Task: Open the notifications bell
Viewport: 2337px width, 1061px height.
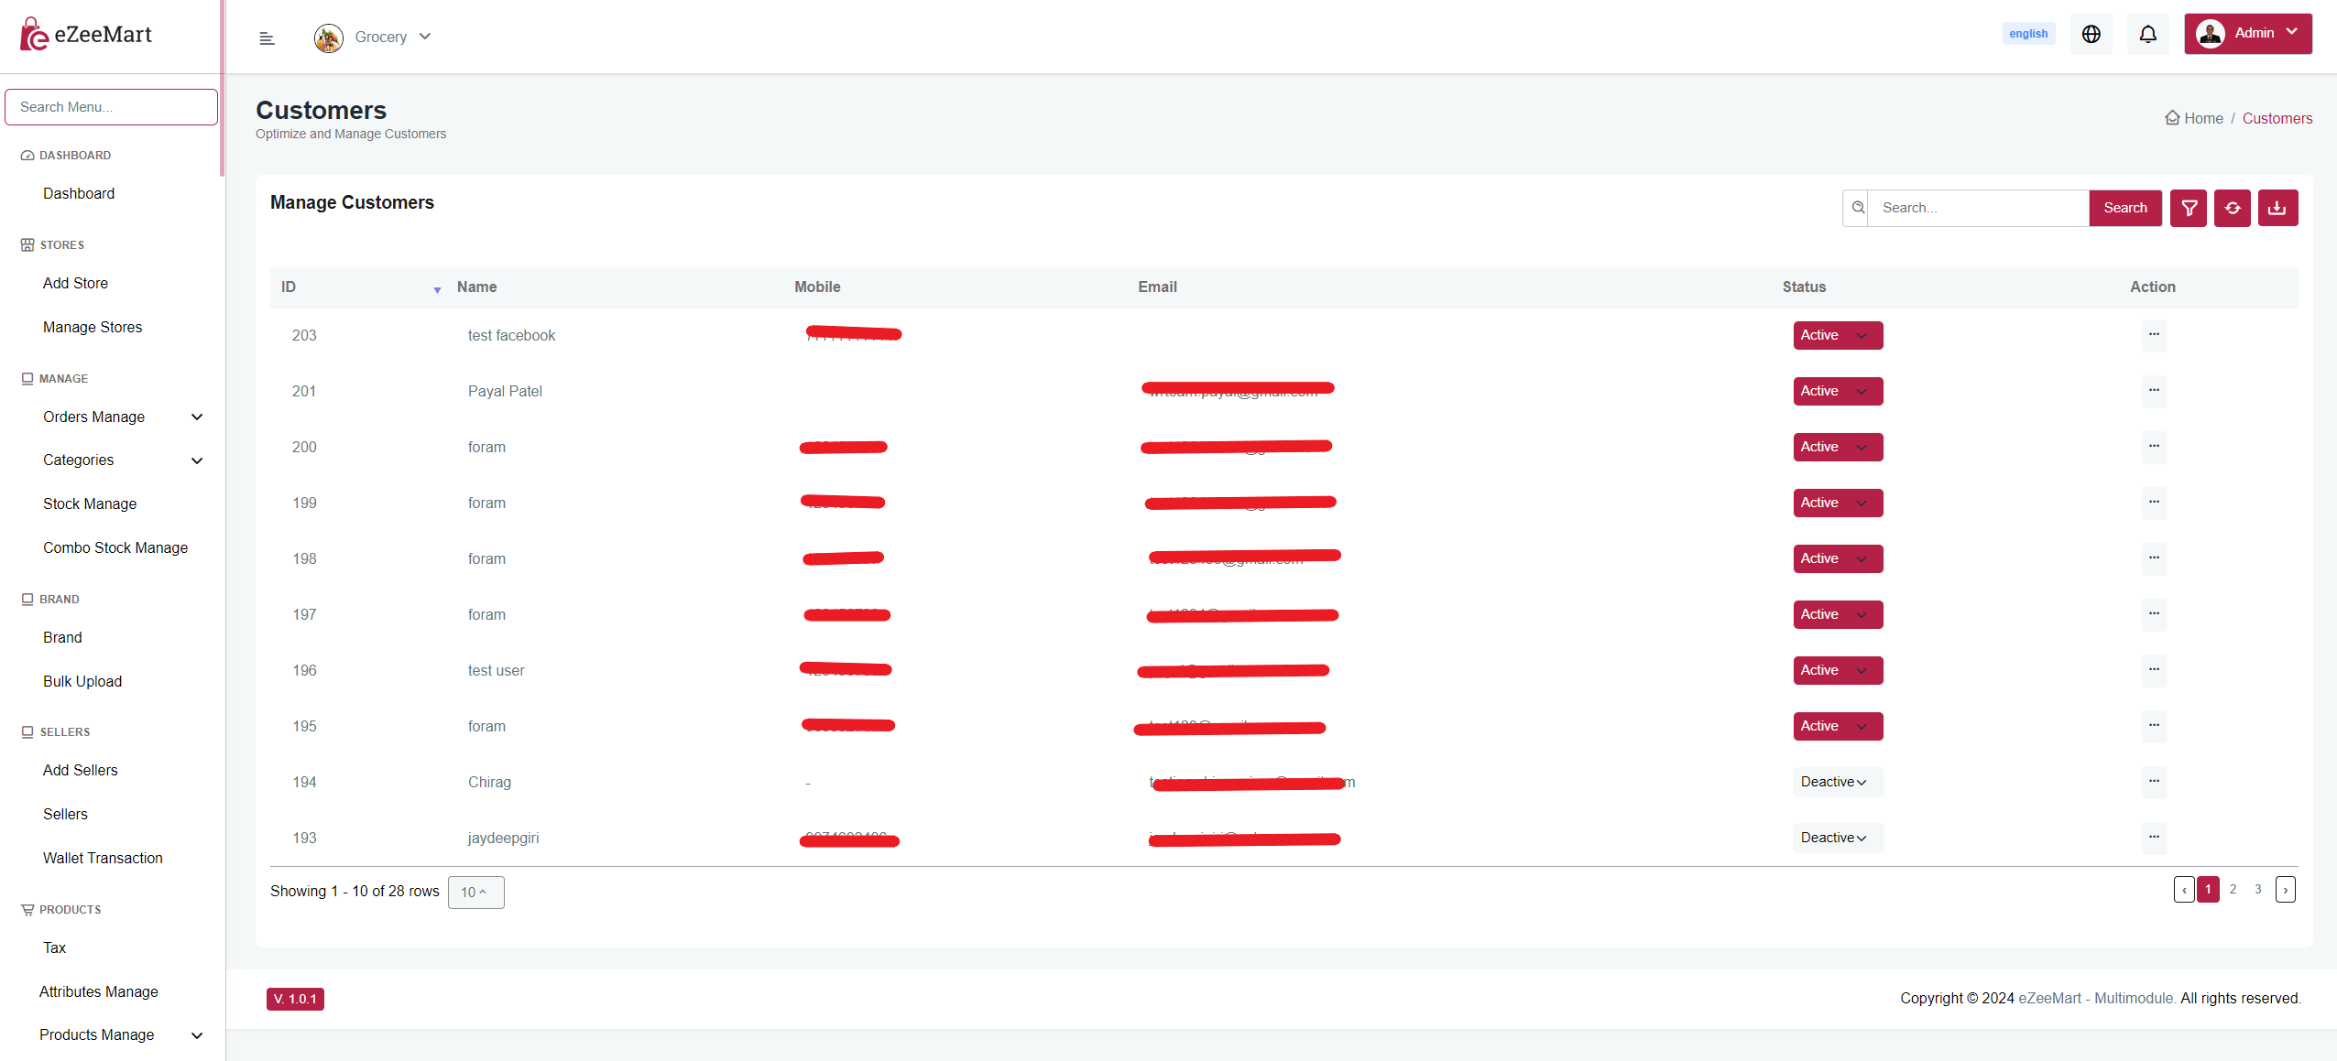Action: [x=2147, y=34]
